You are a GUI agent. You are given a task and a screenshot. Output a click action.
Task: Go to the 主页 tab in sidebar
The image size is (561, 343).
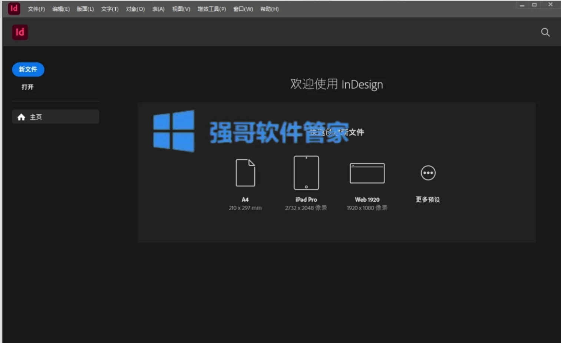[x=56, y=117]
